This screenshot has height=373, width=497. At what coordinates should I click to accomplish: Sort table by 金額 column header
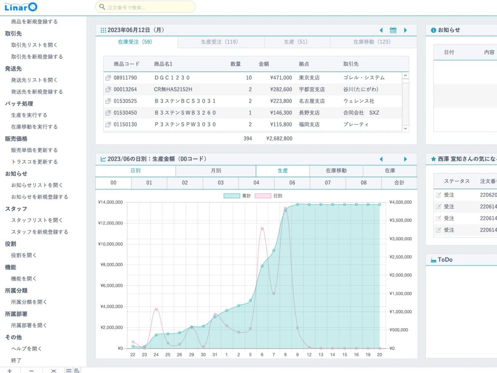pos(264,64)
